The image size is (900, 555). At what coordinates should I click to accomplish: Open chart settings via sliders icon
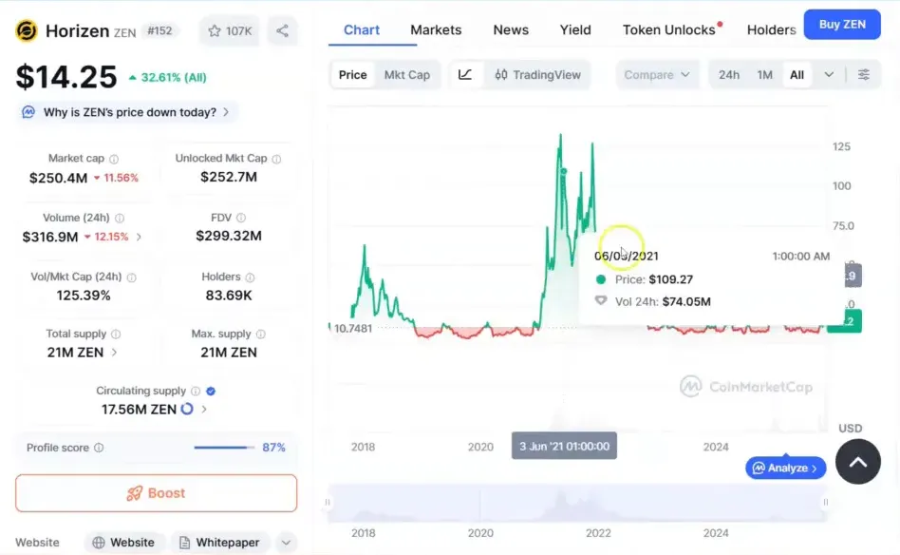tap(865, 74)
